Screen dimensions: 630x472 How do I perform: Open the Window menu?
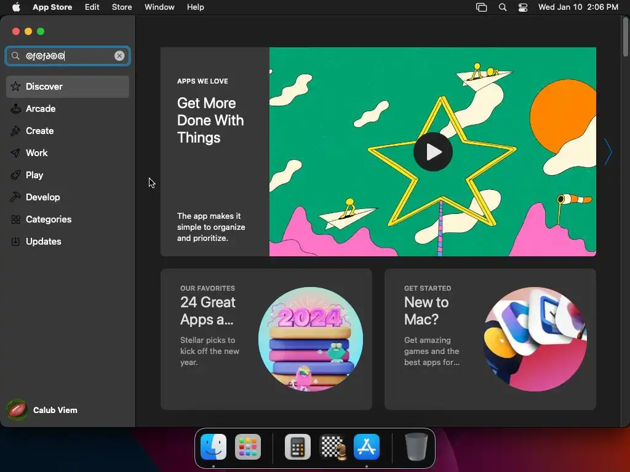[159, 7]
